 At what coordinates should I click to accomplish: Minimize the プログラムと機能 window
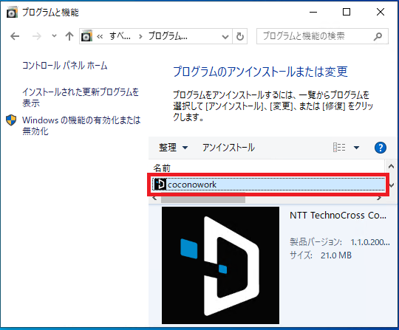pos(313,12)
